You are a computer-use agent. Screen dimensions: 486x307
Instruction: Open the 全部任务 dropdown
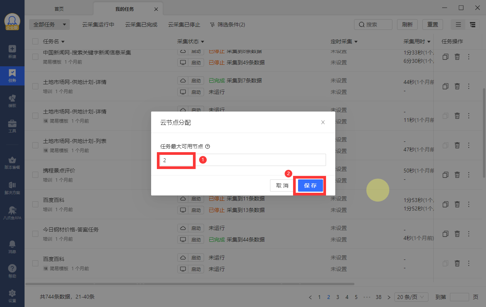pyautogui.click(x=49, y=25)
